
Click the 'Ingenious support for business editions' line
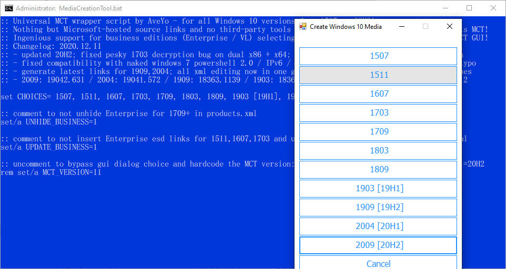coord(148,38)
